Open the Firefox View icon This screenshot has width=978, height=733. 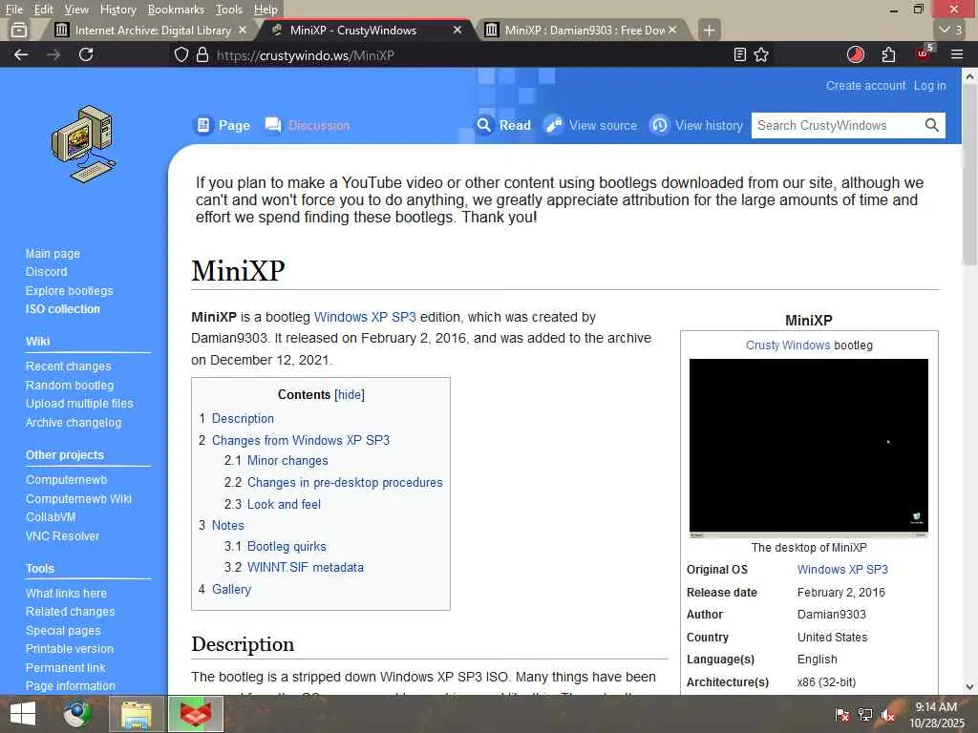click(19, 30)
